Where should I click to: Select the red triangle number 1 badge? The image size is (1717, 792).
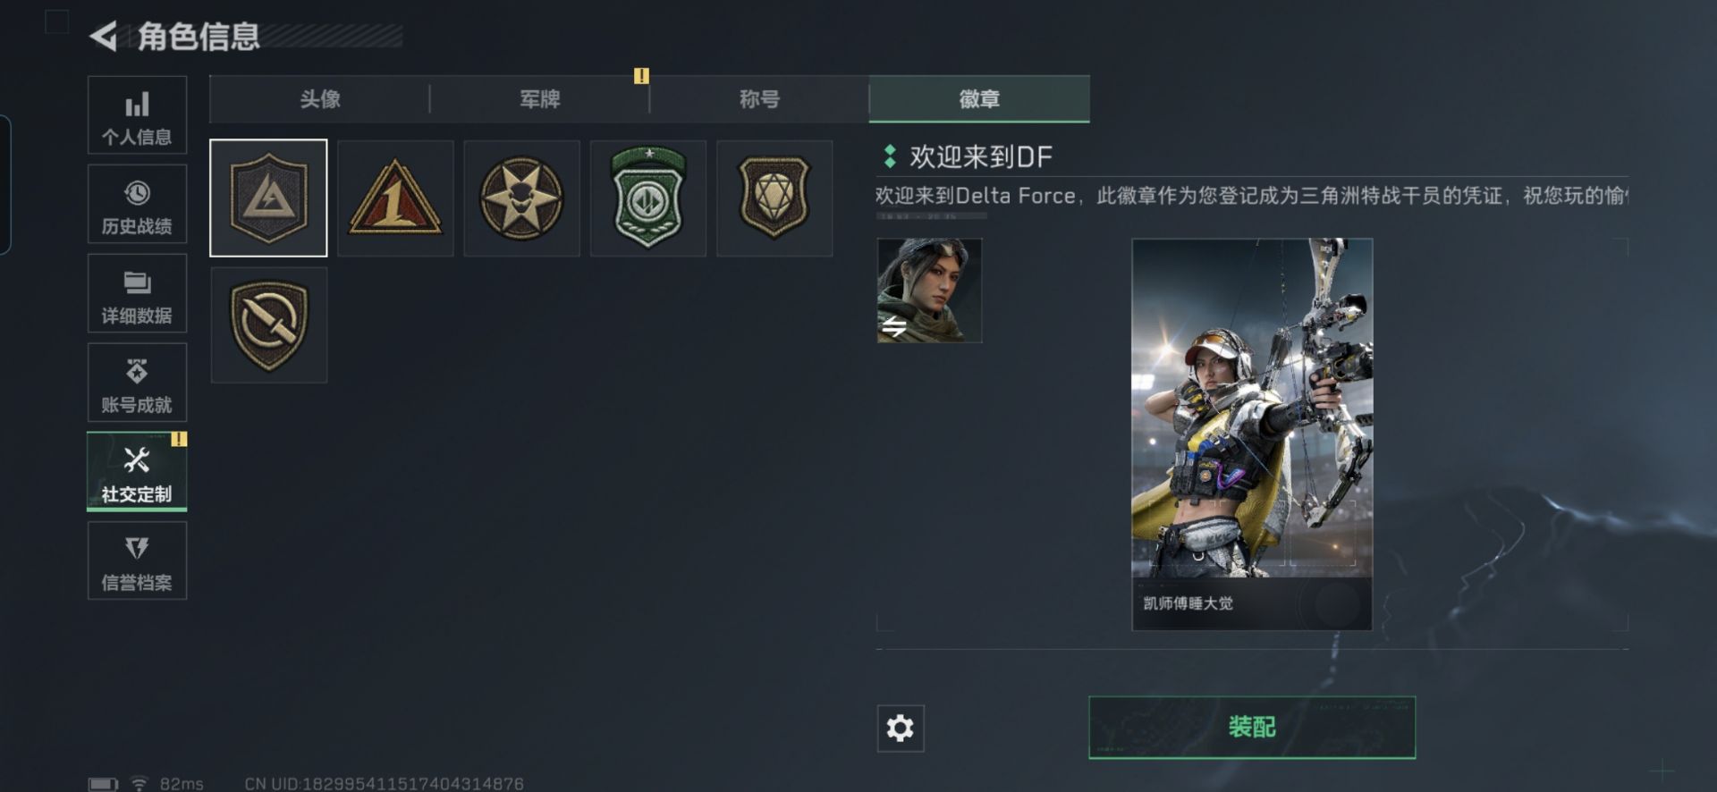[x=395, y=198]
